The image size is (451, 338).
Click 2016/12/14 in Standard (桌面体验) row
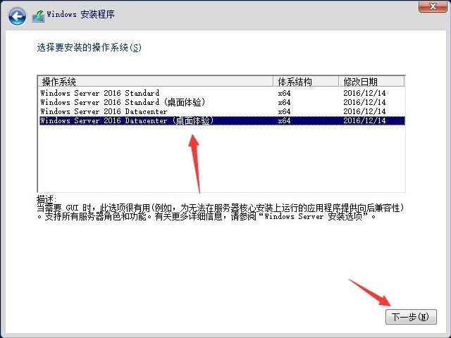(364, 102)
